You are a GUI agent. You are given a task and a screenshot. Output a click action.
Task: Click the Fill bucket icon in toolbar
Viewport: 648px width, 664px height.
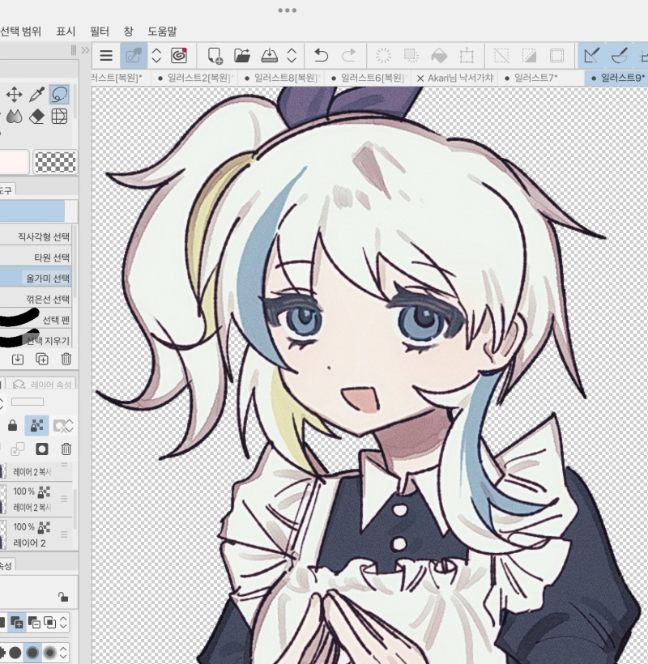pyautogui.click(x=438, y=55)
